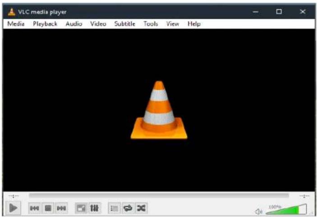Stop playback with the stop button
Viewport: 317px width, 217px height.
point(48,208)
